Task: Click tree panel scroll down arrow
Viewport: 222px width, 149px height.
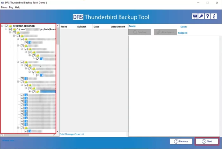Action: 57,131
